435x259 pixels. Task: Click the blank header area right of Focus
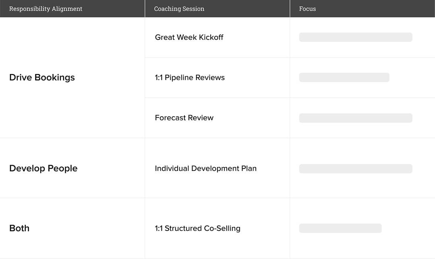375,8
